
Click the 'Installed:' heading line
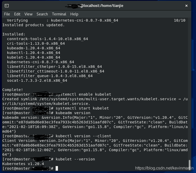coord(14,34)
